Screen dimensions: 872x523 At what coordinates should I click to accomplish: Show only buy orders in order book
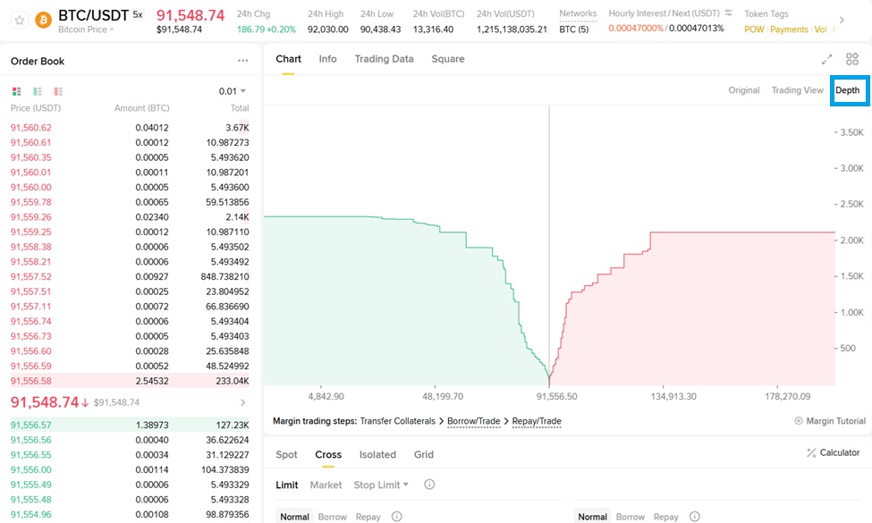click(x=37, y=91)
